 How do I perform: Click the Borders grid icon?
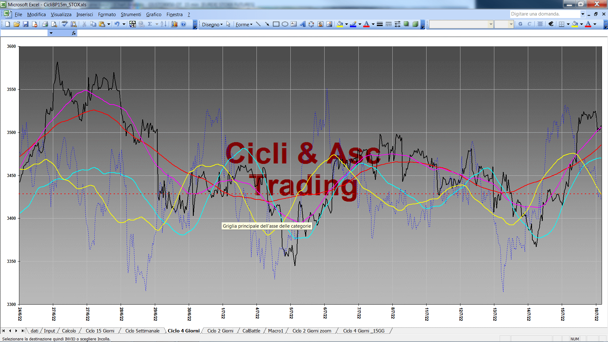[562, 24]
